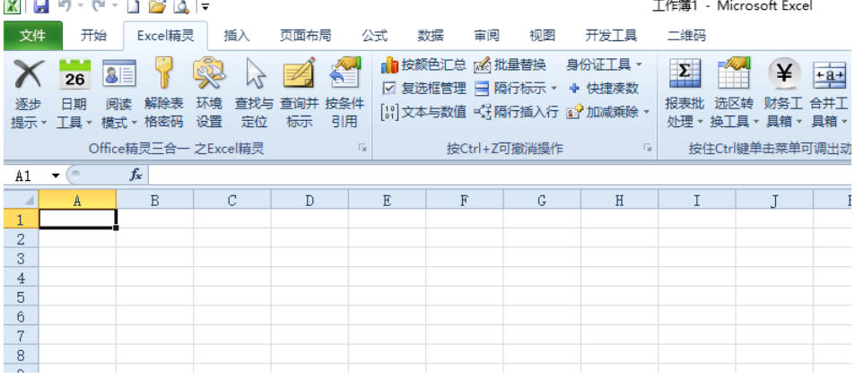Select the 查找与定位 cursor tool

coord(254,93)
